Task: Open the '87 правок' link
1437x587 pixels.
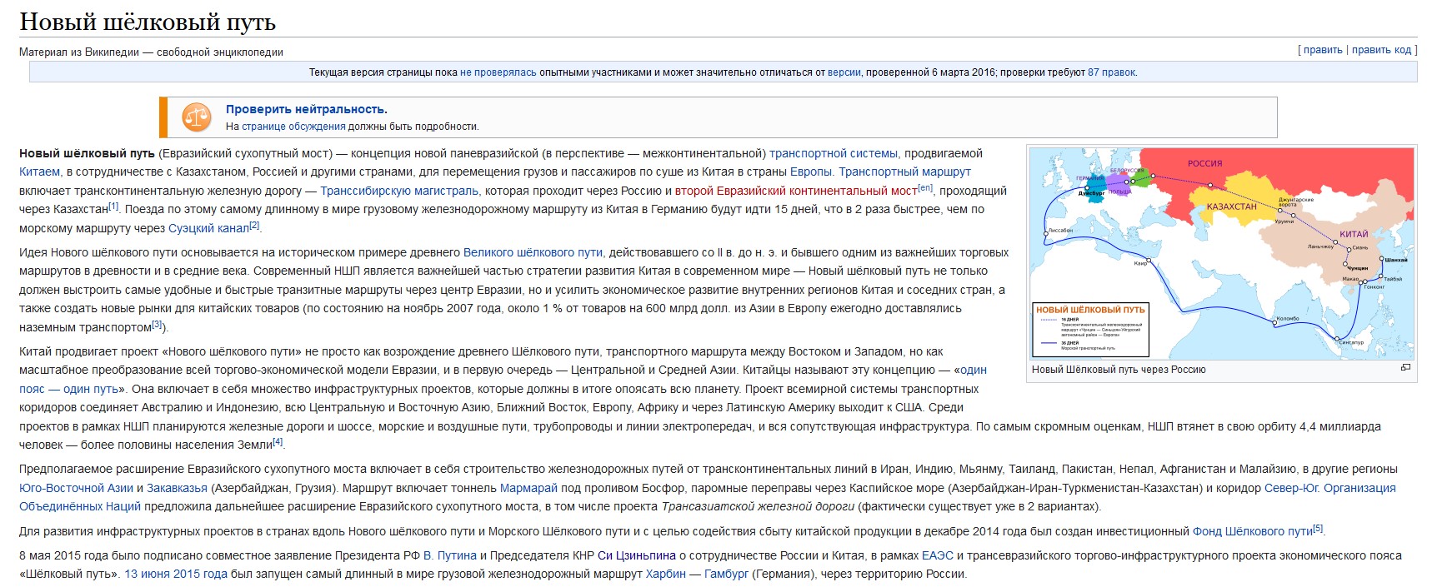Action: [x=1111, y=72]
